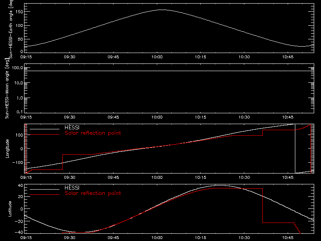Click 20 tick on Latitude plot

coord(20,197)
